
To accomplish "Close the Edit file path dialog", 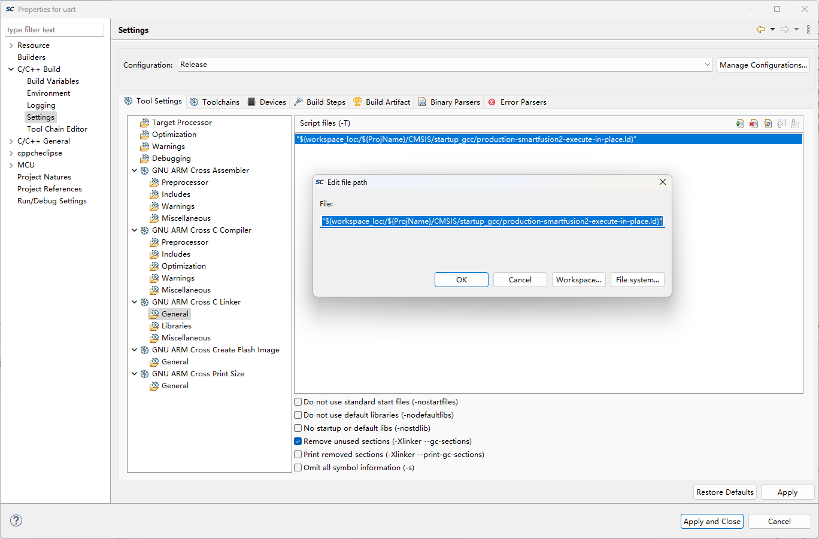I will [x=663, y=182].
